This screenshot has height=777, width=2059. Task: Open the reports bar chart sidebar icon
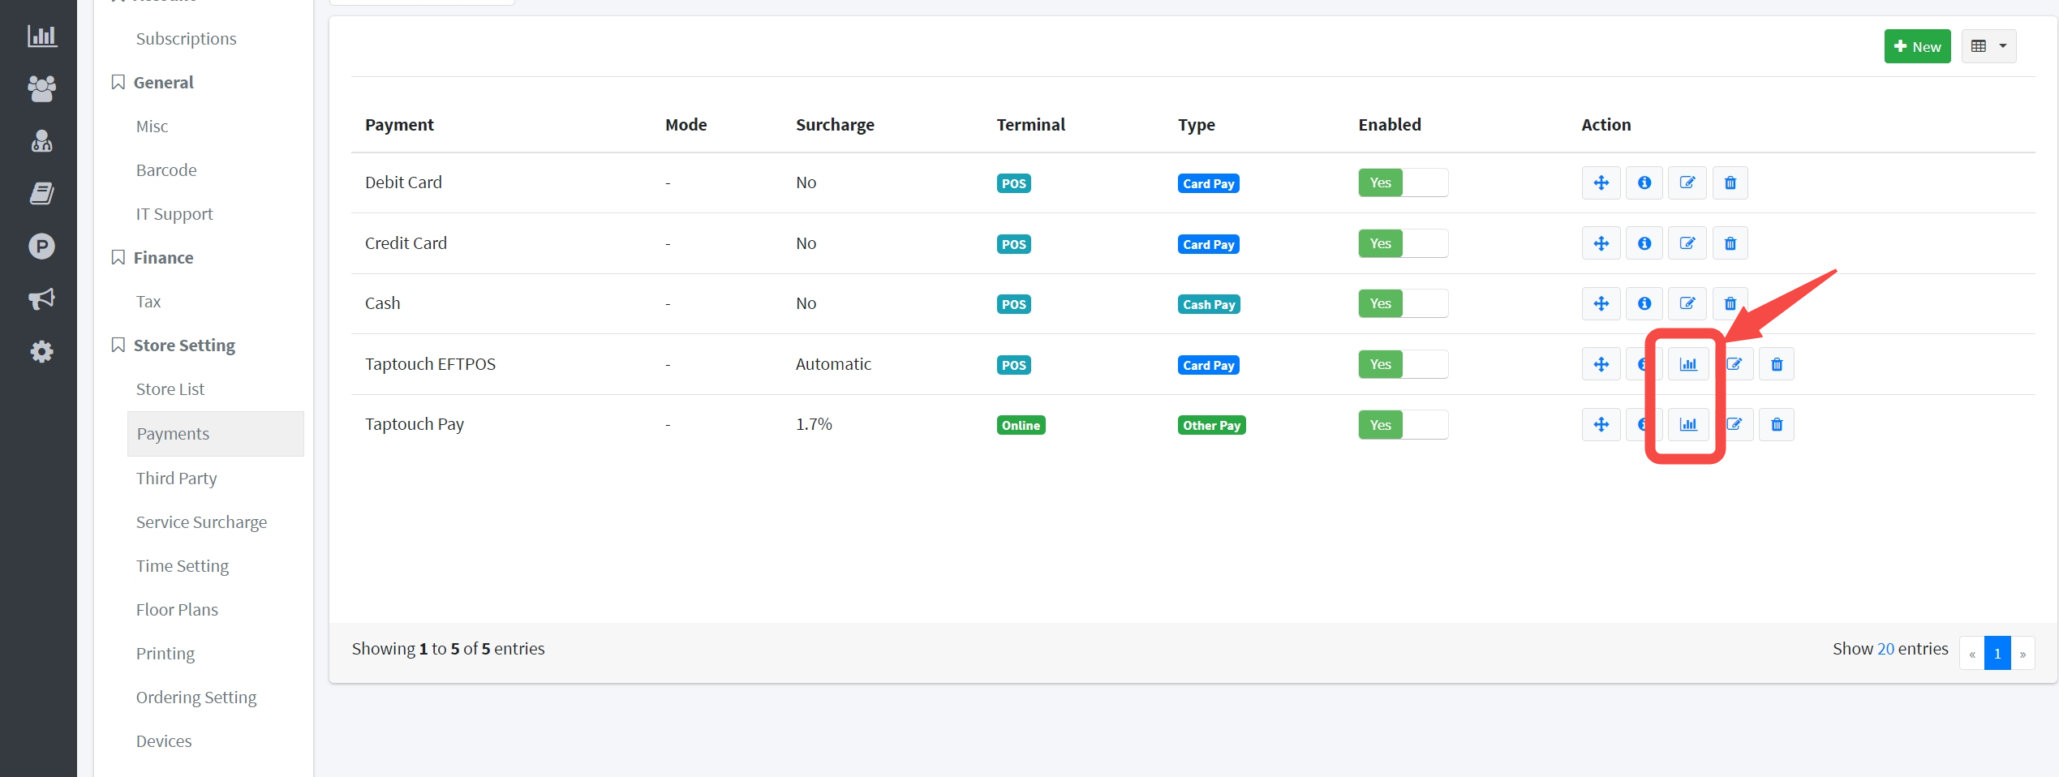coord(41,36)
